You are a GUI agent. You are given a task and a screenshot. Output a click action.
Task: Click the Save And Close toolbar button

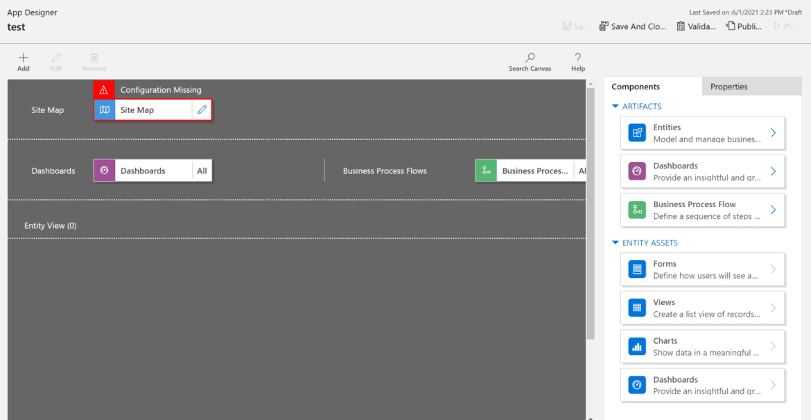(x=633, y=26)
